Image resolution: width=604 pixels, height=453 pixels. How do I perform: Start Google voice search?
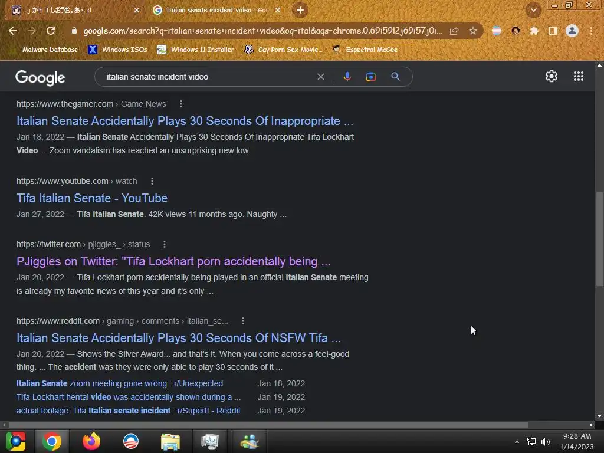(347, 77)
